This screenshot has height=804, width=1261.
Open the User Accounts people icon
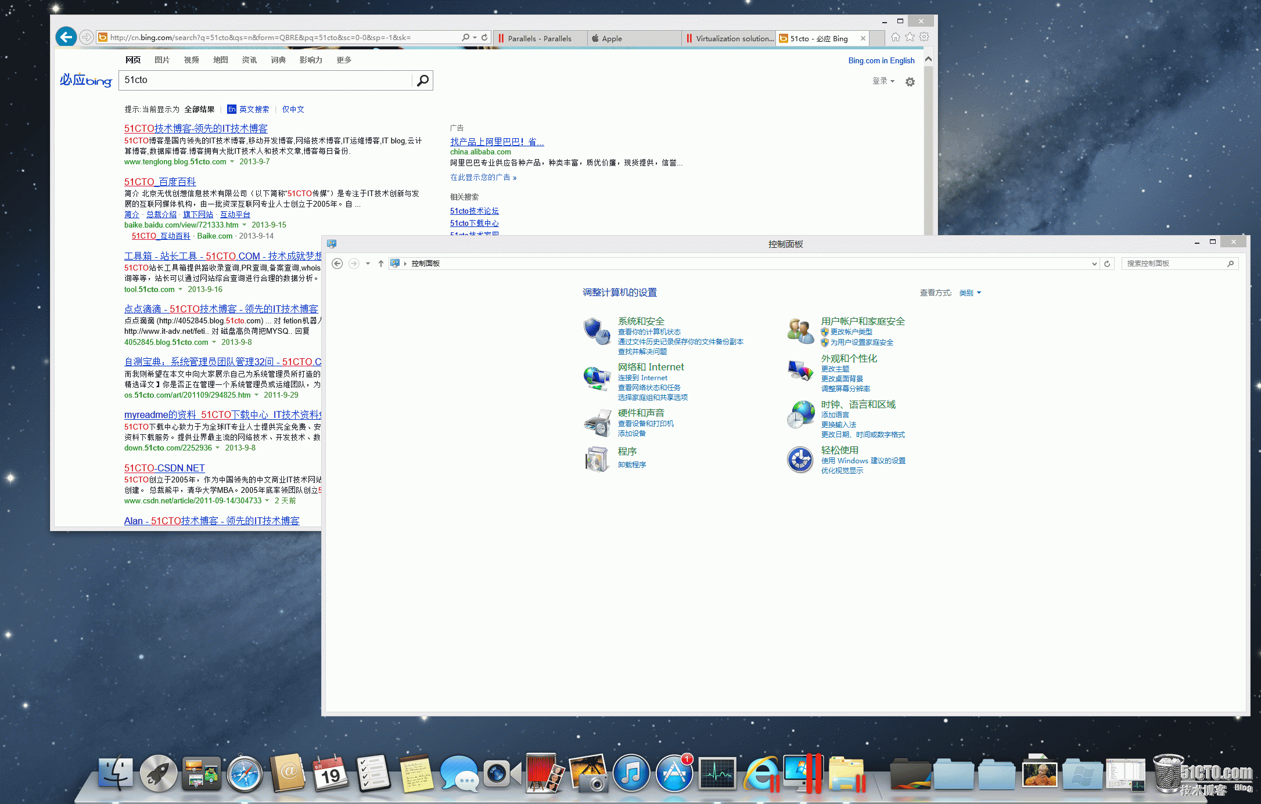click(800, 331)
